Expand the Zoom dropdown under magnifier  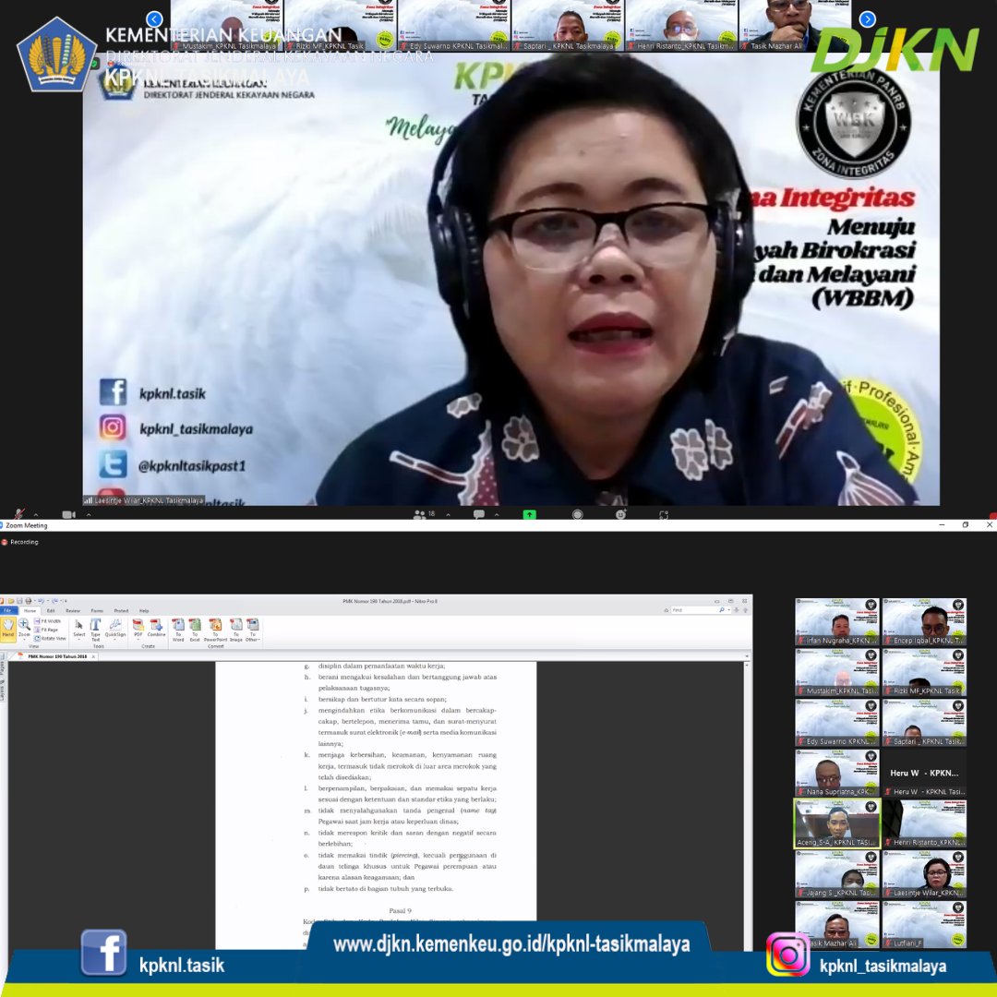(24, 639)
